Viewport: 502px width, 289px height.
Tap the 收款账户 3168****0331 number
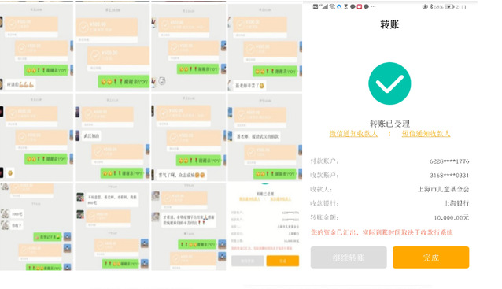[449, 176]
